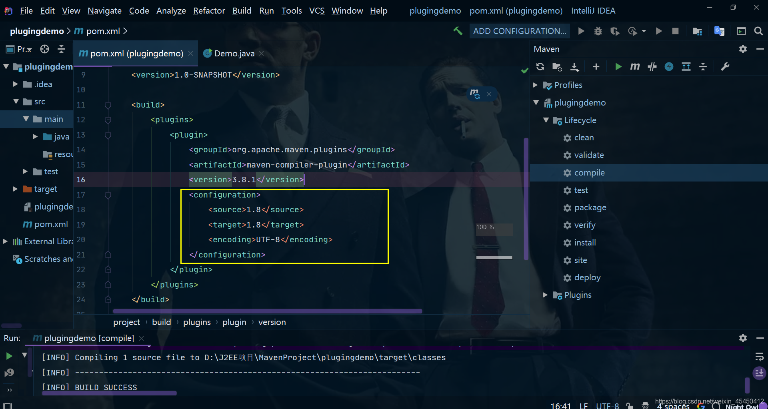The height and width of the screenshot is (409, 768).
Task: Click Select Opened File crosshair icon
Action: pyautogui.click(x=44, y=49)
